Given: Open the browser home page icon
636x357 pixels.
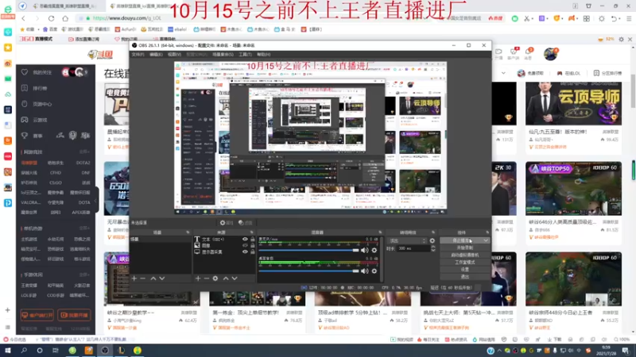Looking at the screenshot, I should click(x=65, y=18).
